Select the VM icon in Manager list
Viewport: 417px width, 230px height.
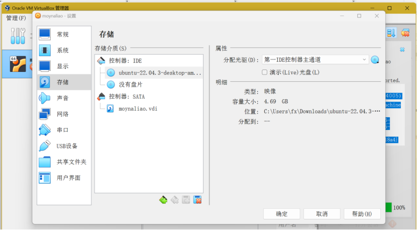point(18,64)
